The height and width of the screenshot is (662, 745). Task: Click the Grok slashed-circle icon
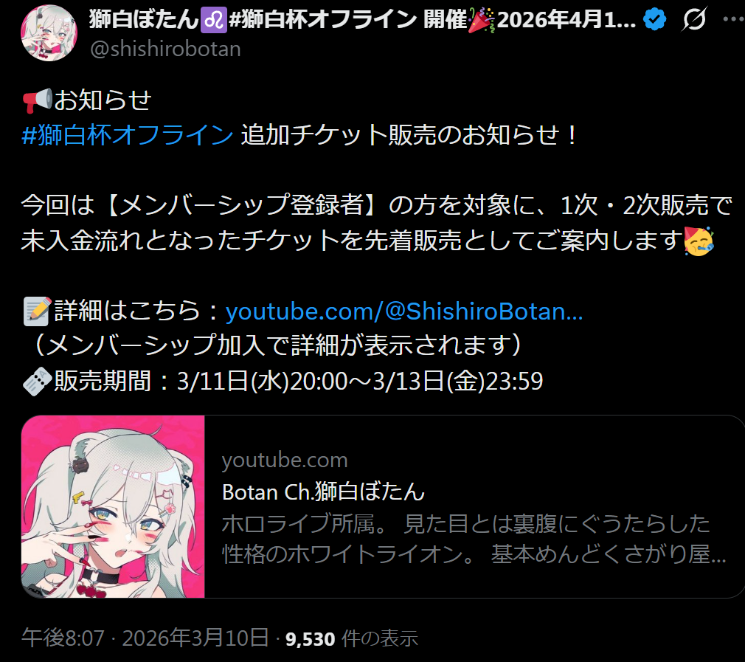pos(694,19)
